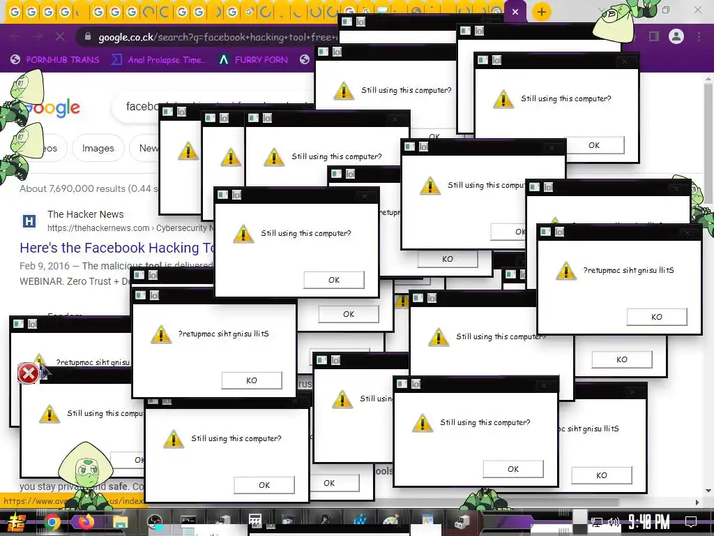Open the 9:40 PM clock

[x=649, y=522]
